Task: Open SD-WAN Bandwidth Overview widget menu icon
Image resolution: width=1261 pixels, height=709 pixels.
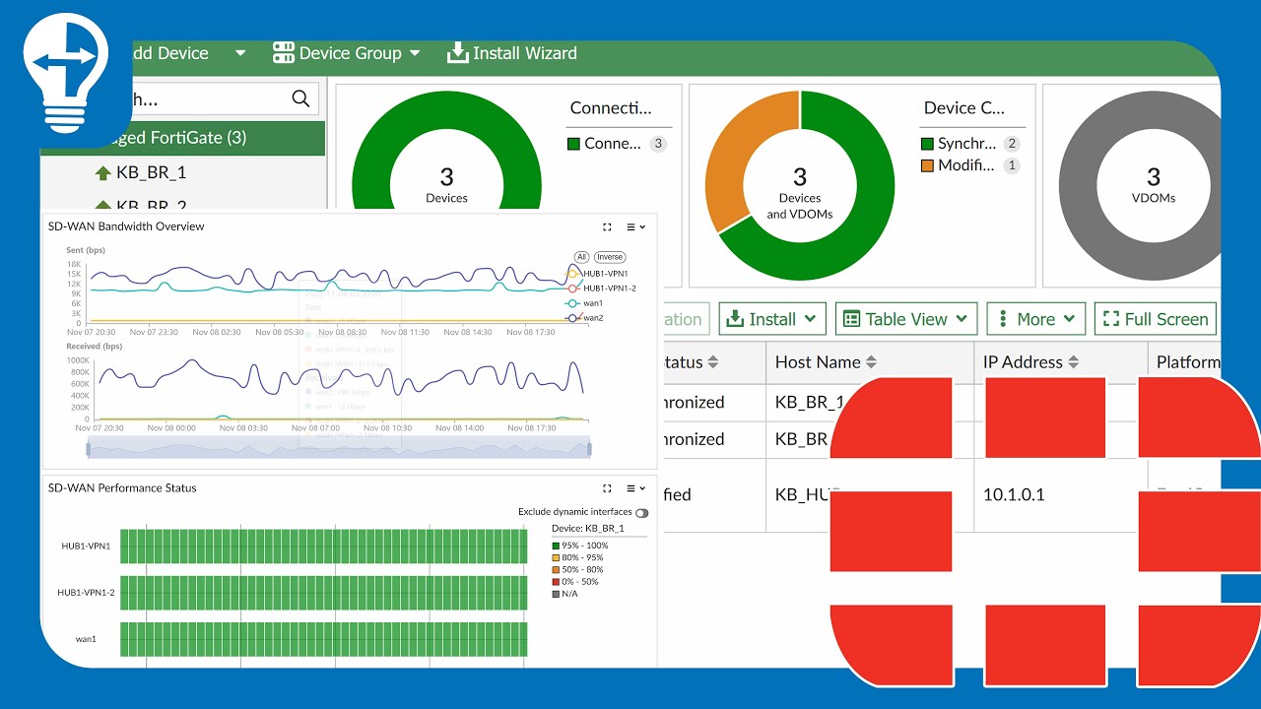Action: tap(635, 226)
